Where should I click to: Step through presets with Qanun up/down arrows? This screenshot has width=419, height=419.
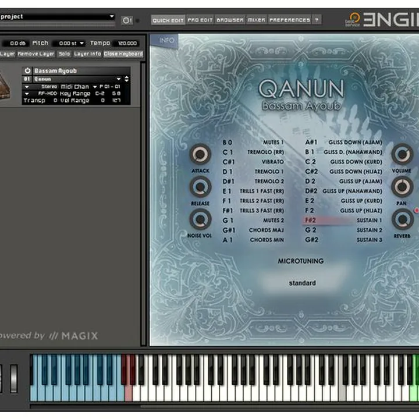coord(127,79)
